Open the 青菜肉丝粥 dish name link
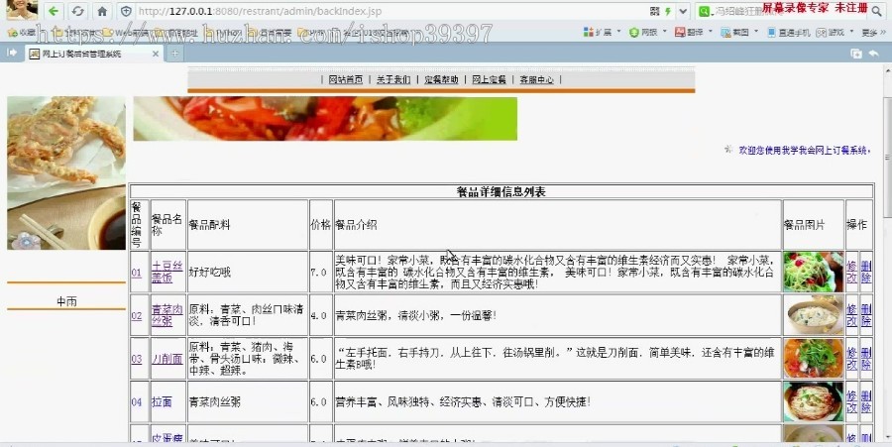The image size is (892, 447). [x=167, y=315]
